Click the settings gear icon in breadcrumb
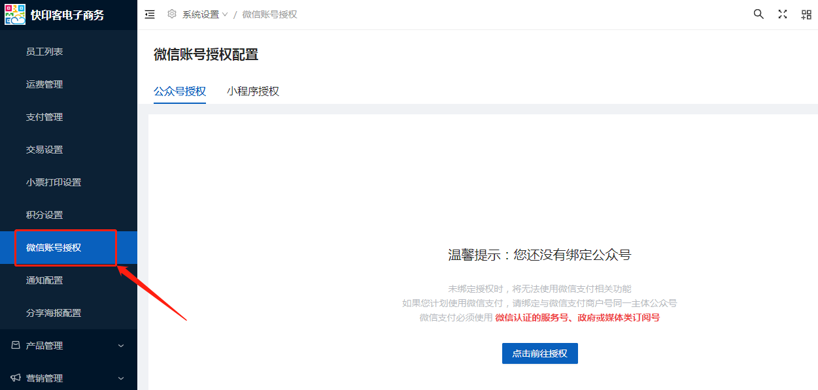818x390 pixels. (x=172, y=14)
